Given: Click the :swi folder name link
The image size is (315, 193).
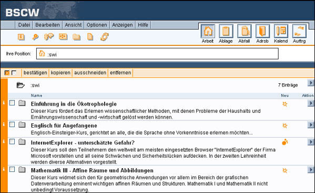Looking at the screenshot, I should click(x=35, y=85).
